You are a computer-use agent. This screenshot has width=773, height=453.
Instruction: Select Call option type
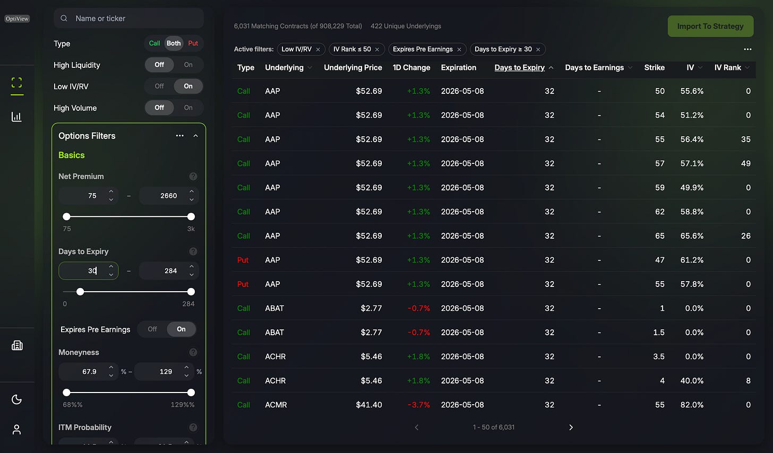(x=154, y=43)
